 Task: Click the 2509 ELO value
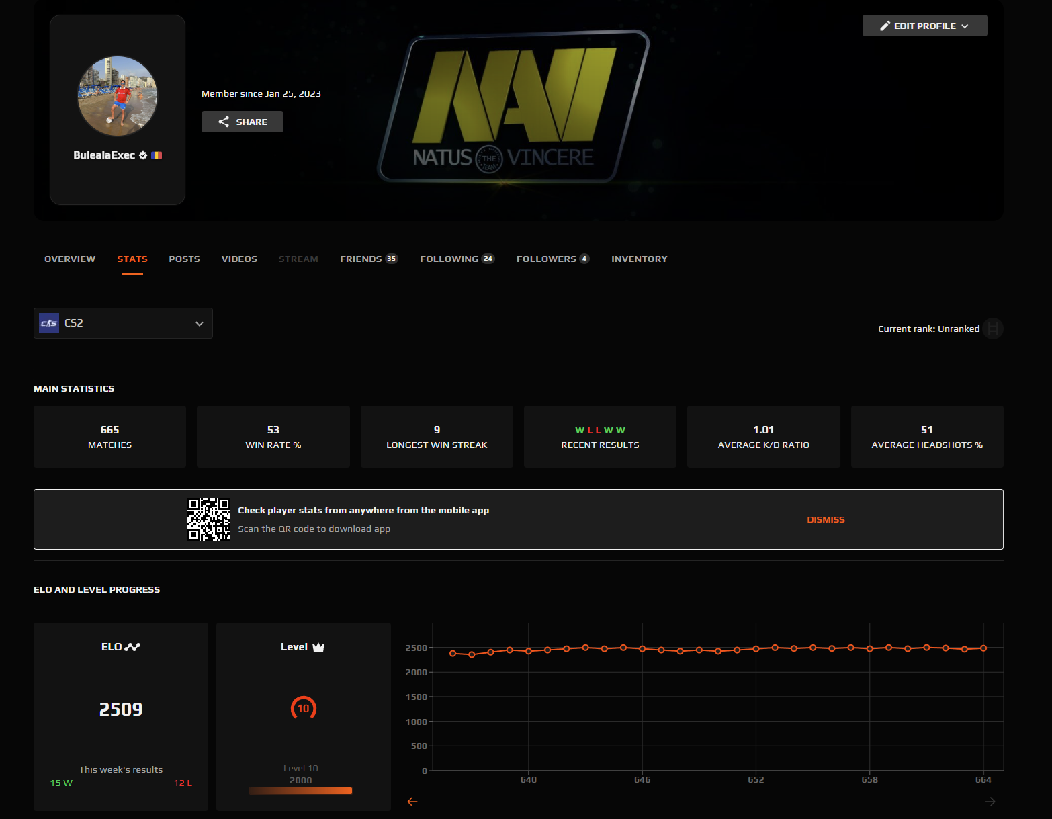(121, 709)
